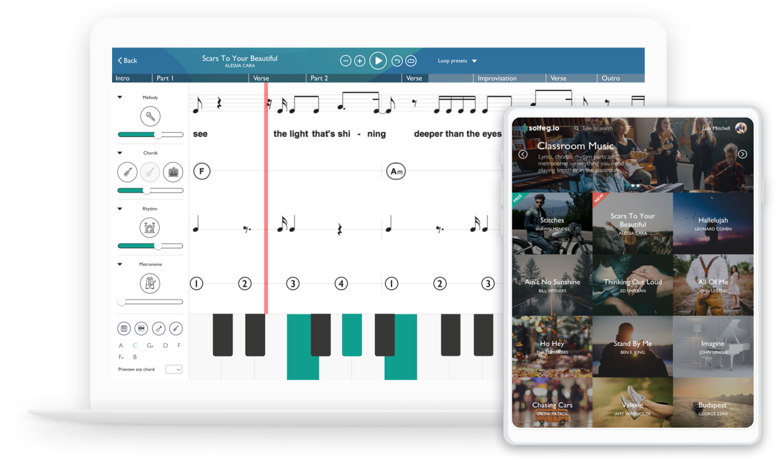Click the search icon in solfeg.io header
The height and width of the screenshot is (460, 776).
click(576, 128)
